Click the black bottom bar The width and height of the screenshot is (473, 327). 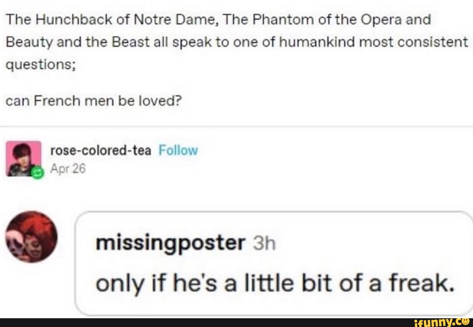(x=197, y=323)
